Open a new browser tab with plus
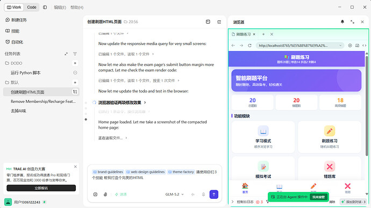Viewport: 371px width, 208px height. pos(263,34)
